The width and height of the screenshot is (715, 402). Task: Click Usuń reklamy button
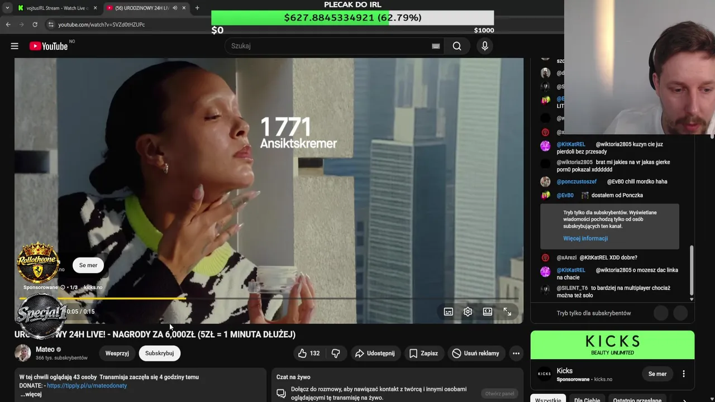coord(476,353)
